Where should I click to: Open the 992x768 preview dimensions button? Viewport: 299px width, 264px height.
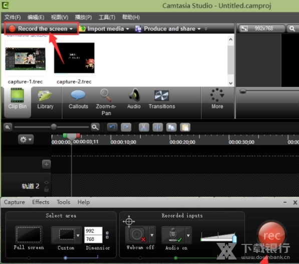tap(262, 29)
